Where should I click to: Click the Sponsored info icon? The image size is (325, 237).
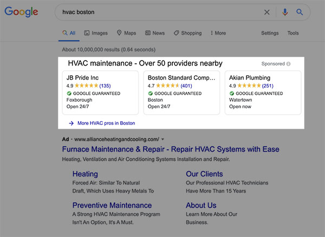288,64
